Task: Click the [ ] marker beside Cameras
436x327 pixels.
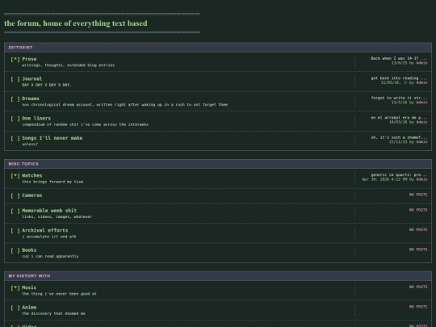Action: [x=15, y=195]
